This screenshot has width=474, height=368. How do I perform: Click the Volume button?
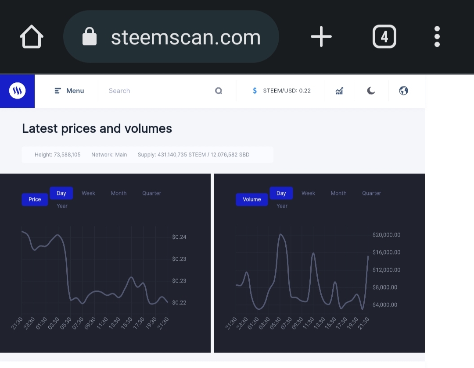click(x=252, y=199)
